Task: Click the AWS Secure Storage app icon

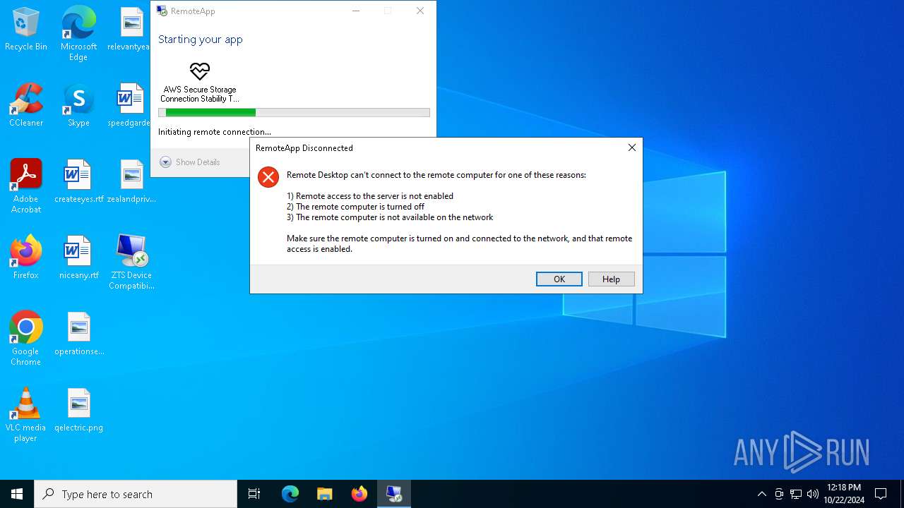Action: pyautogui.click(x=200, y=71)
